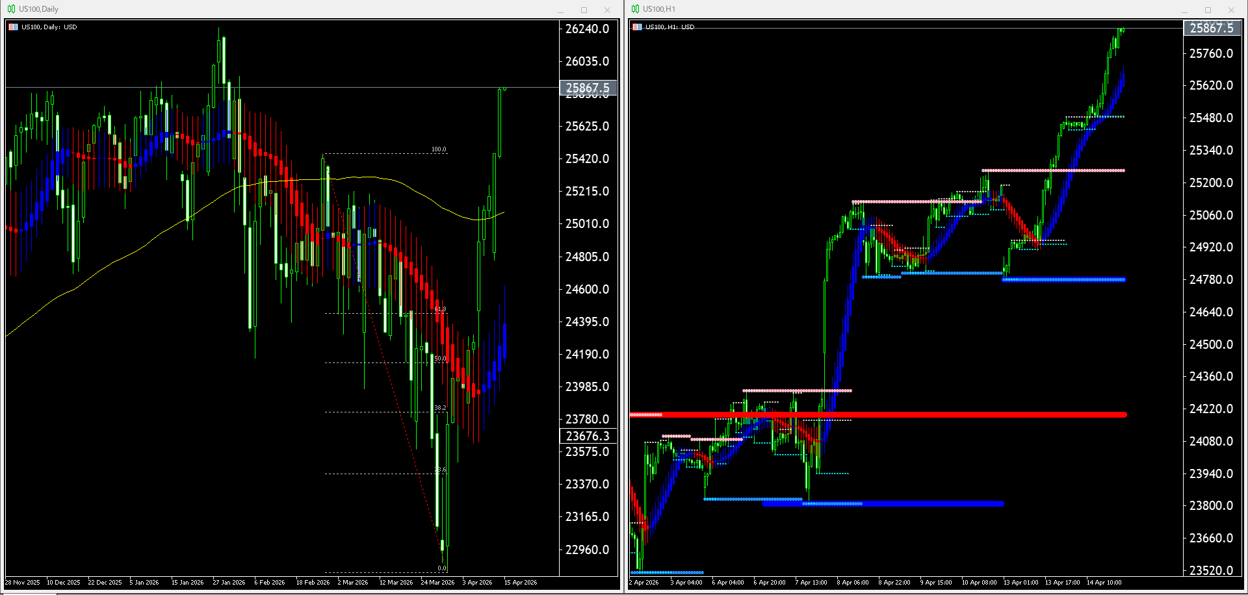The width and height of the screenshot is (1248, 595).
Task: Click 25010.0 on the Daily price scale
Action: 587,223
